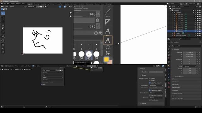The image size is (202, 113).
Task: Click Plane.008 in node editor breadcrumb
Action: point(18,70)
